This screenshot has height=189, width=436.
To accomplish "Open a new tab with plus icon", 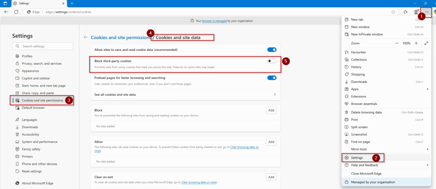I will (72, 3).
